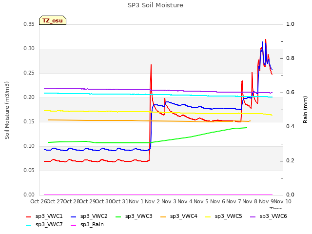Viewport: 312px width, 234px height.
Task: Select the yellow sp3_VWC5 legend swatch
Action: (x=208, y=216)
